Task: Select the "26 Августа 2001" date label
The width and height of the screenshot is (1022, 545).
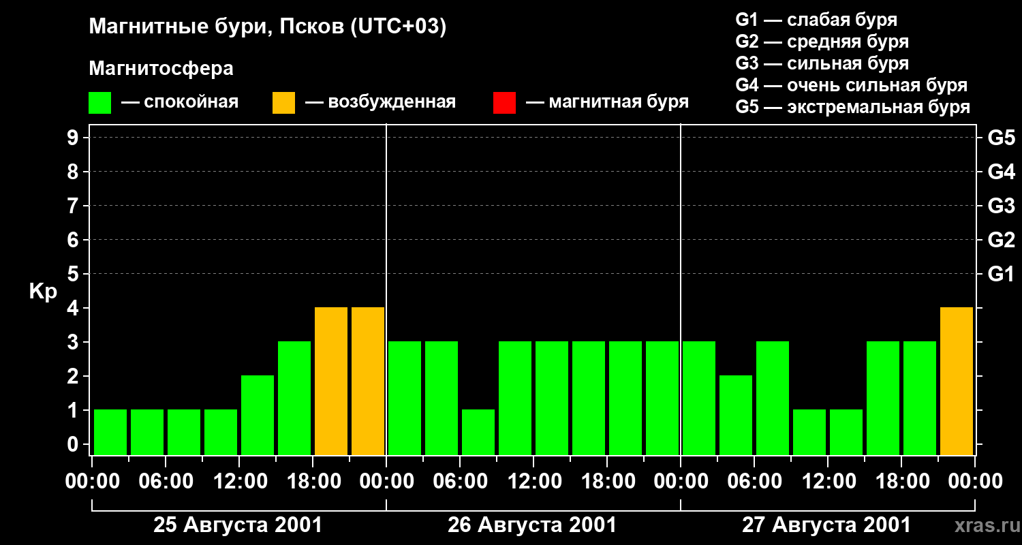Action: click(532, 525)
